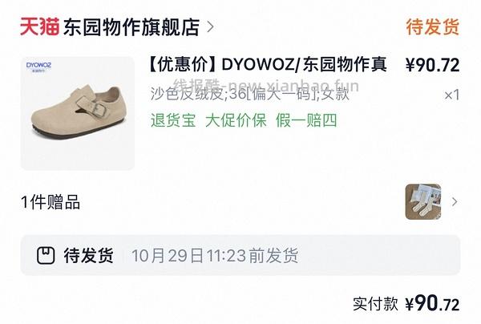
Task: Open the beige clog product thumbnail
Action: click(x=78, y=114)
